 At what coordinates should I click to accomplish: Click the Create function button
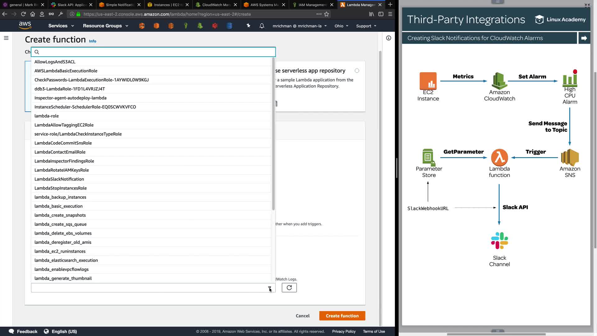tap(342, 316)
